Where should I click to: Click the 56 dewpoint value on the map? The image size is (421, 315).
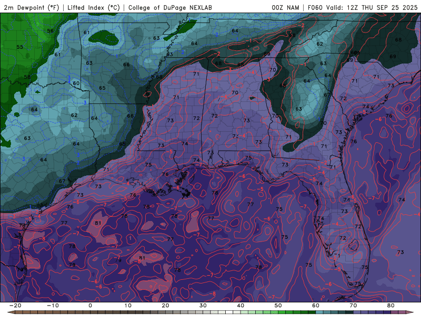pos(50,31)
